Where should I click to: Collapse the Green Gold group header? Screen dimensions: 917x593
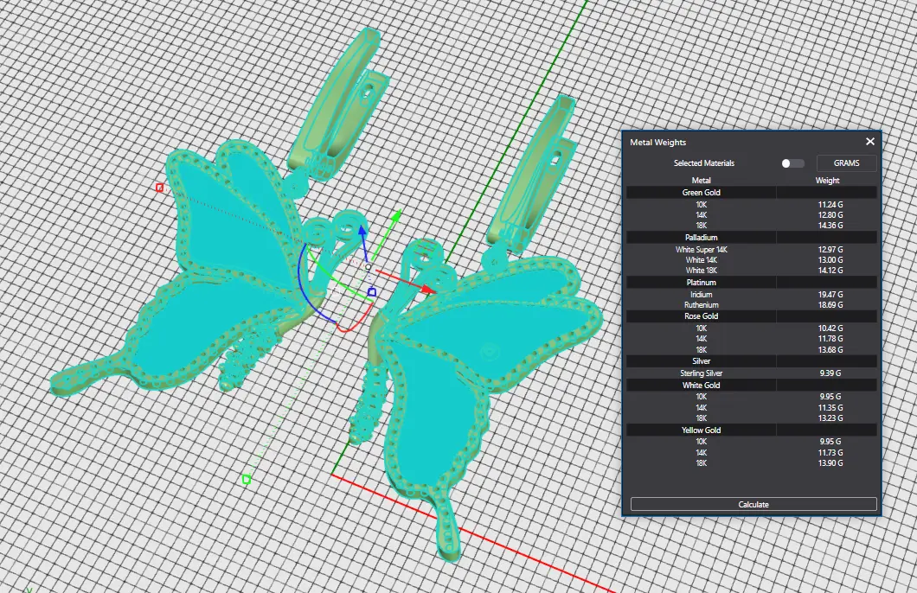(x=701, y=193)
